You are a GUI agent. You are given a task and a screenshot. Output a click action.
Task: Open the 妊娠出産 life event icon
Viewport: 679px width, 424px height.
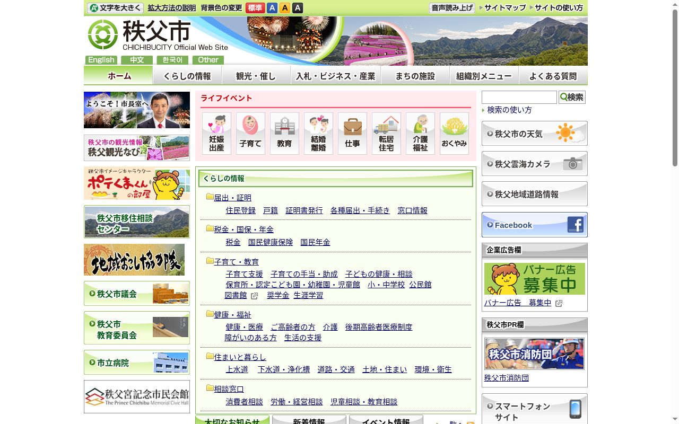point(216,134)
